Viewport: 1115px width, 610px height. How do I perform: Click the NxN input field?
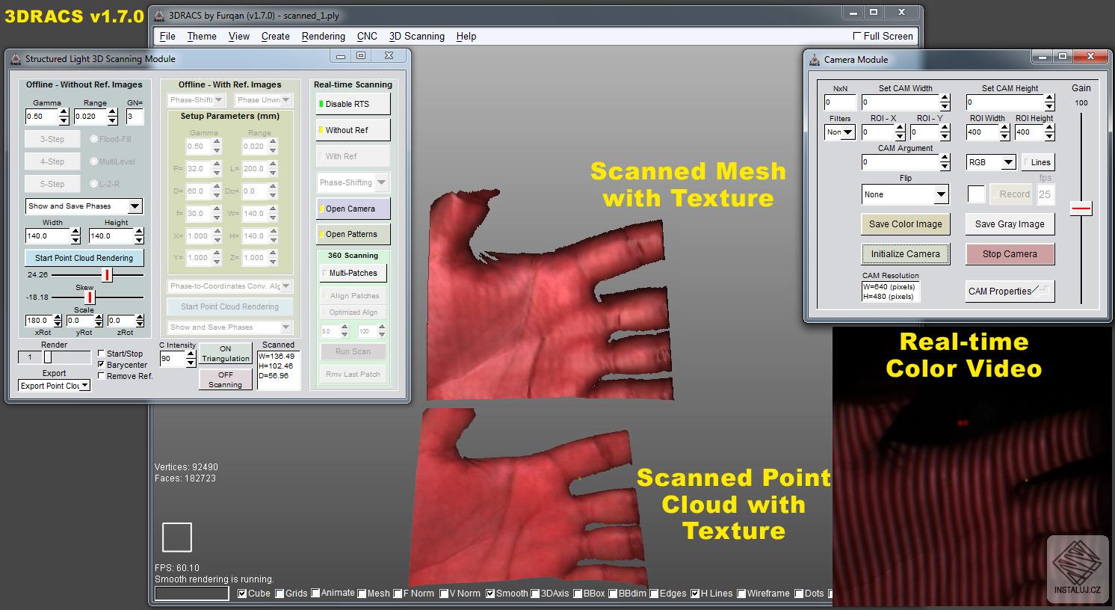(x=840, y=102)
